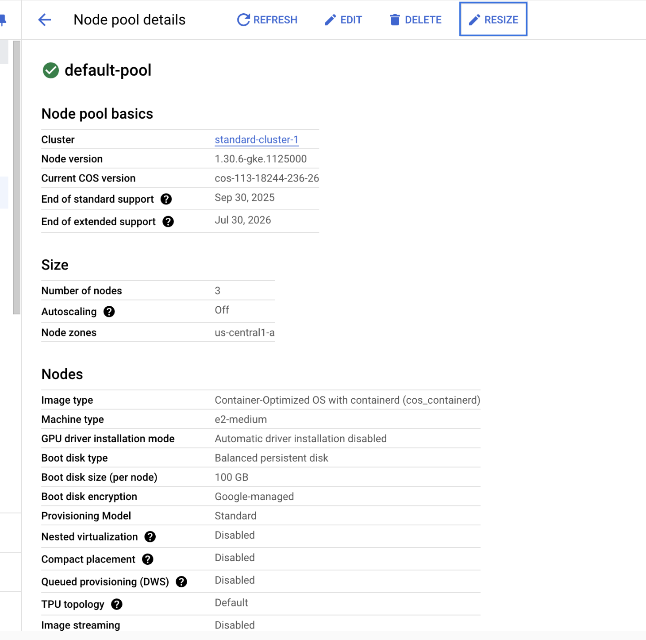
Task: Click the green status check icon by default-pool
Action: click(51, 70)
